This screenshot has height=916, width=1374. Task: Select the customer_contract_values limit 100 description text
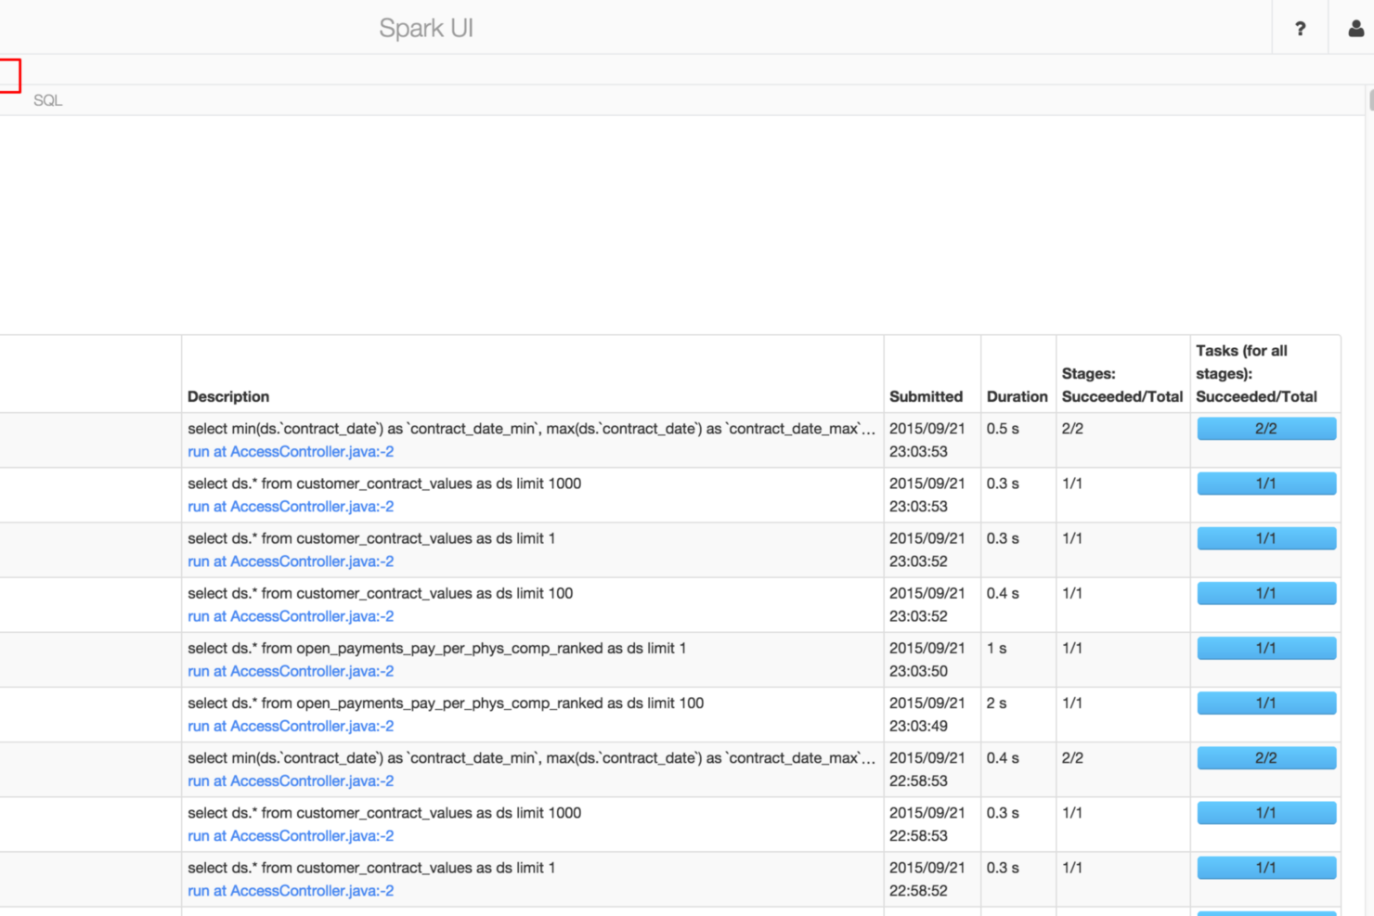381,594
